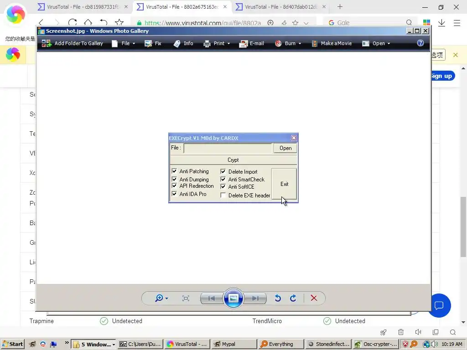Click the Fix toolbar button
This screenshot has height=350, width=467.
[x=153, y=43]
